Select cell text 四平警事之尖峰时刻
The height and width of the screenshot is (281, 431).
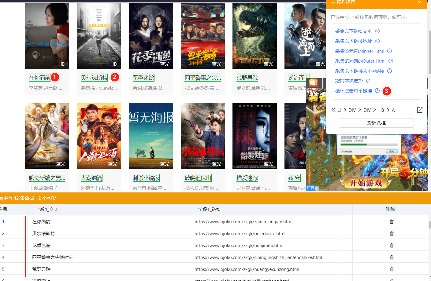click(x=53, y=257)
